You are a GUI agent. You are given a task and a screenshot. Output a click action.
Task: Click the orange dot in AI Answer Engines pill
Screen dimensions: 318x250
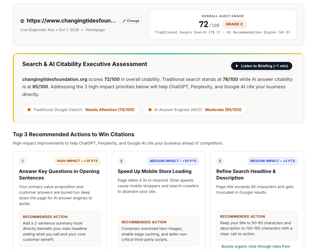150,110
